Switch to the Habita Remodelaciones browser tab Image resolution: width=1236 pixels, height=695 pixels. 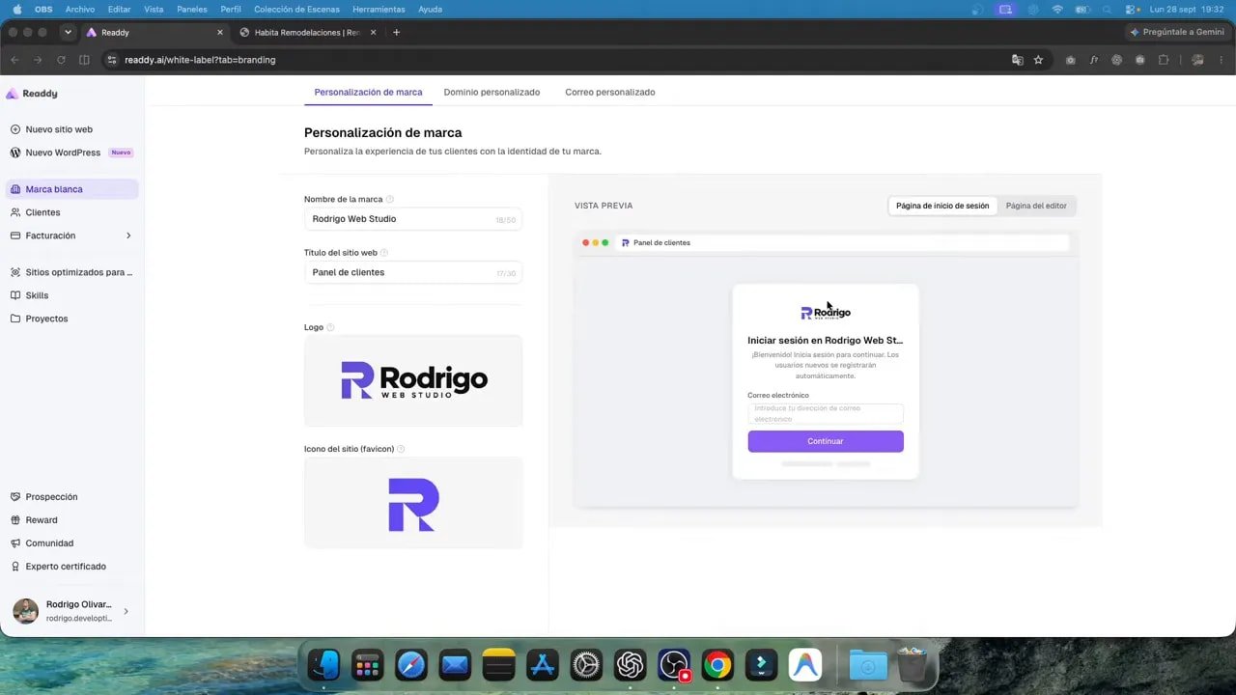[x=307, y=32]
